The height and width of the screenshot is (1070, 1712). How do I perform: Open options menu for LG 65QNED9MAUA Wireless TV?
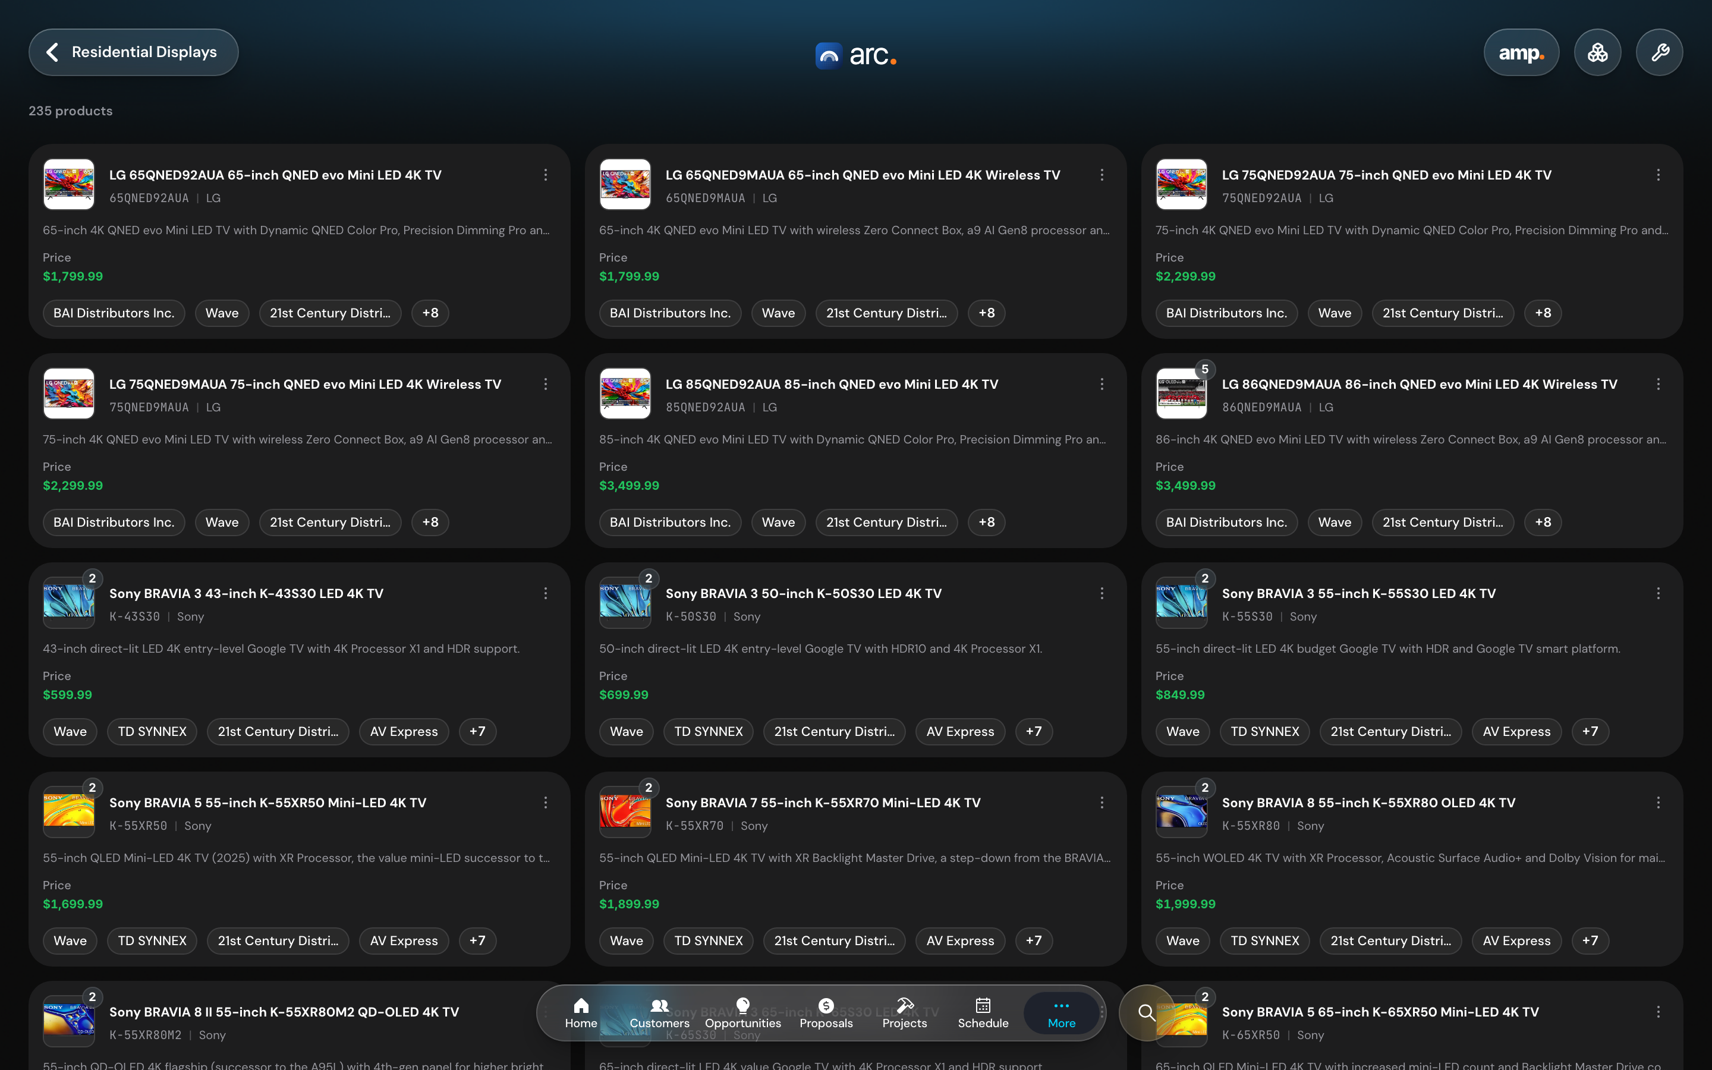(1102, 175)
